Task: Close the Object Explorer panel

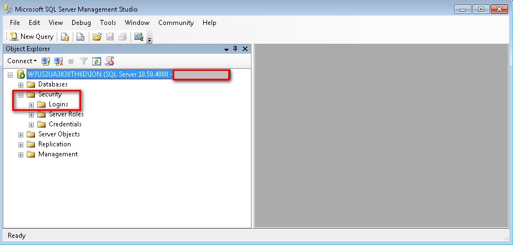Action: coord(245,49)
